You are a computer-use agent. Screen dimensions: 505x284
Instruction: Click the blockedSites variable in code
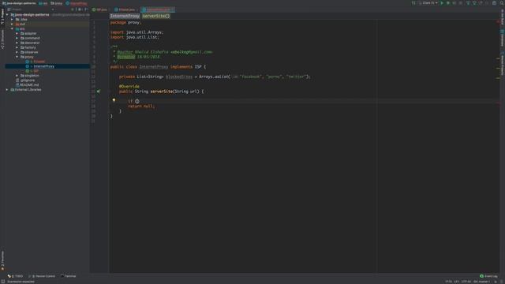pyautogui.click(x=179, y=77)
